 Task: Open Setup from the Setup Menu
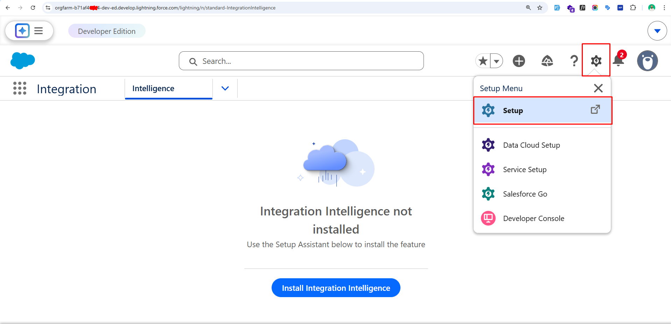[513, 110]
